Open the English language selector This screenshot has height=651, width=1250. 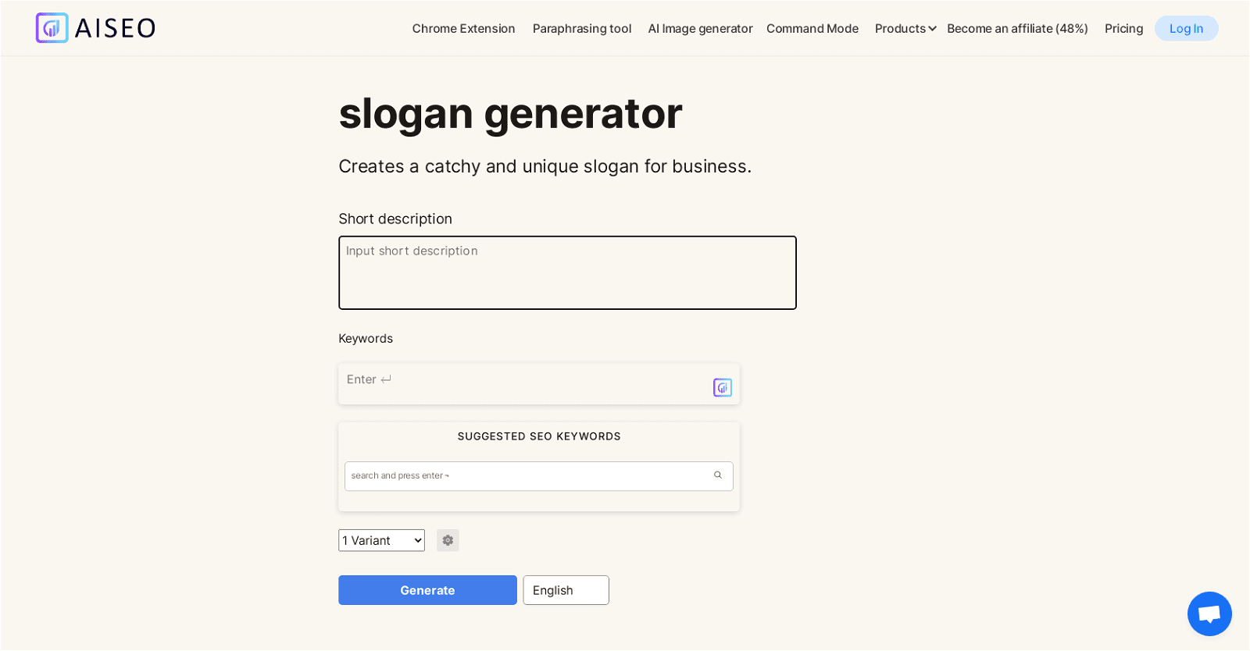(565, 590)
